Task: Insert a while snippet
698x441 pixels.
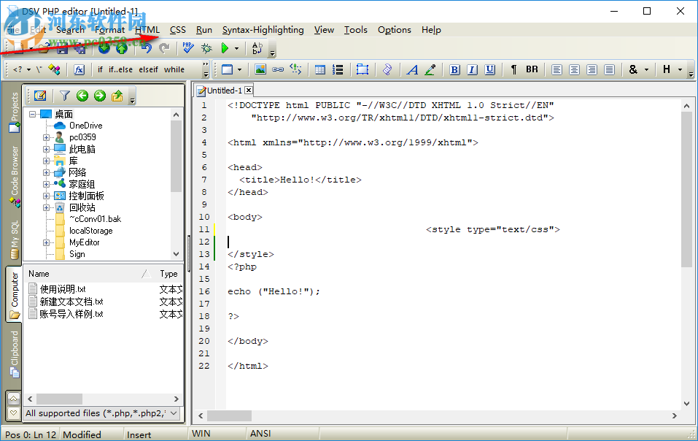Action: [175, 69]
